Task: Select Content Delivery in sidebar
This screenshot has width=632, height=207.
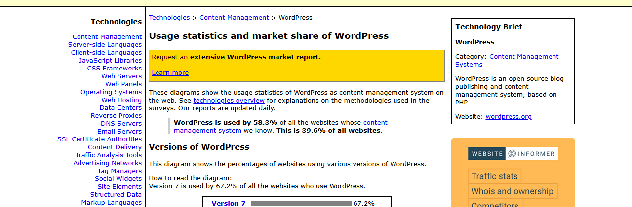Action: [x=115, y=147]
